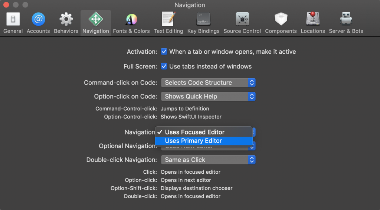
Task: Disable Use tabs instead of windows
Action: tap(164, 67)
